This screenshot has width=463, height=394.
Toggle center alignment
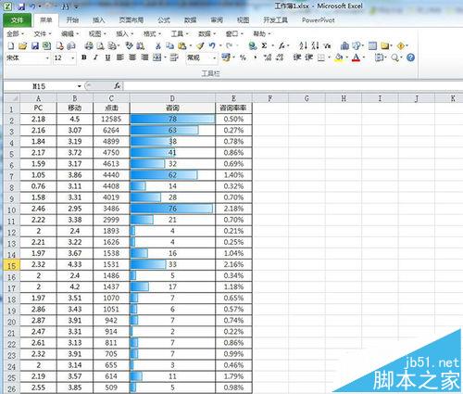[132, 57]
